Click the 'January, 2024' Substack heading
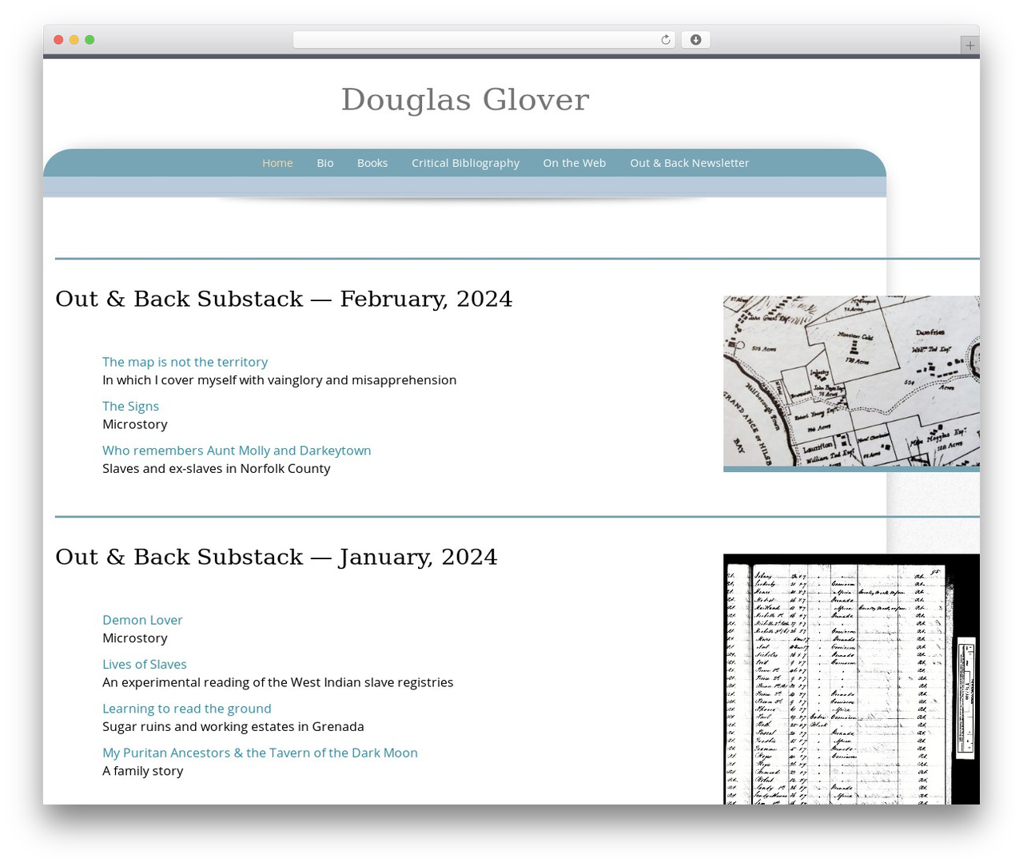 277,557
